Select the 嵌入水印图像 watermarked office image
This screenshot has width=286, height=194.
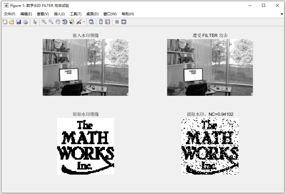(x=85, y=67)
